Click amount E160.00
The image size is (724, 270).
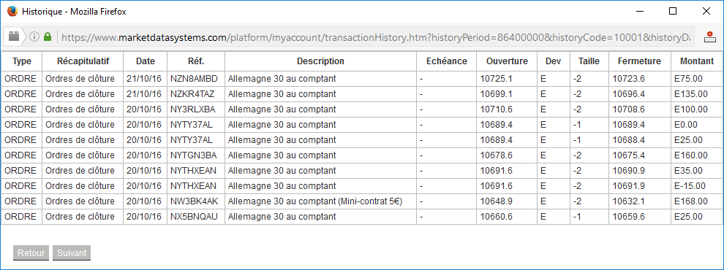[691, 155]
